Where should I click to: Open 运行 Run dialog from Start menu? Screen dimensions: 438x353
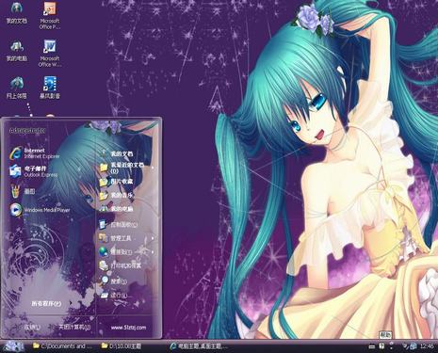pyautogui.click(x=114, y=296)
